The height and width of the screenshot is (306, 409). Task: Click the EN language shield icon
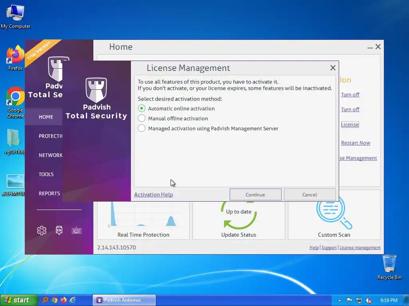click(59, 230)
